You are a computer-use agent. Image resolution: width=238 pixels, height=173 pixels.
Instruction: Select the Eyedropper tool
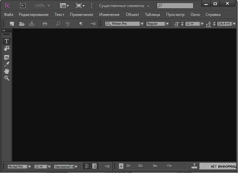point(7,64)
